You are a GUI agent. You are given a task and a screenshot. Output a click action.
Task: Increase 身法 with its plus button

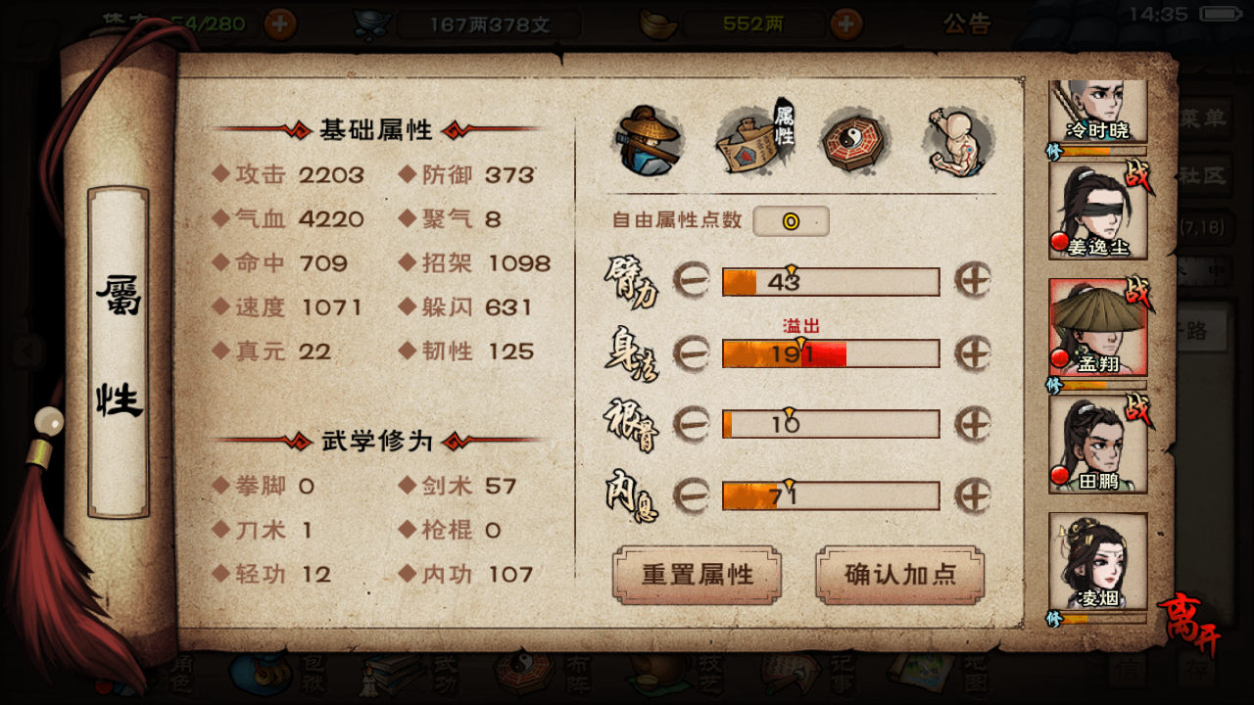(x=973, y=352)
